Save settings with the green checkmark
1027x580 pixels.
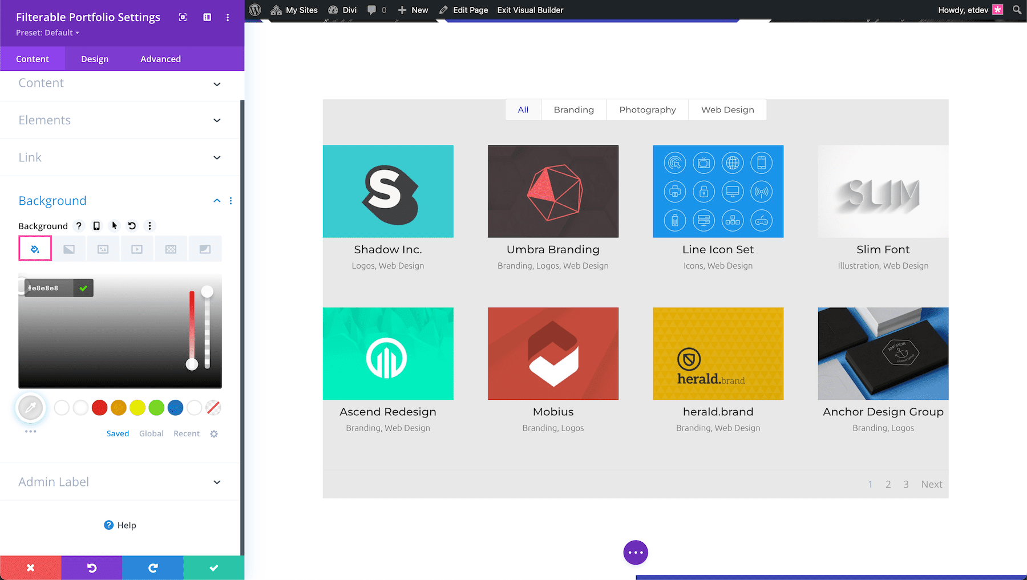[213, 567]
